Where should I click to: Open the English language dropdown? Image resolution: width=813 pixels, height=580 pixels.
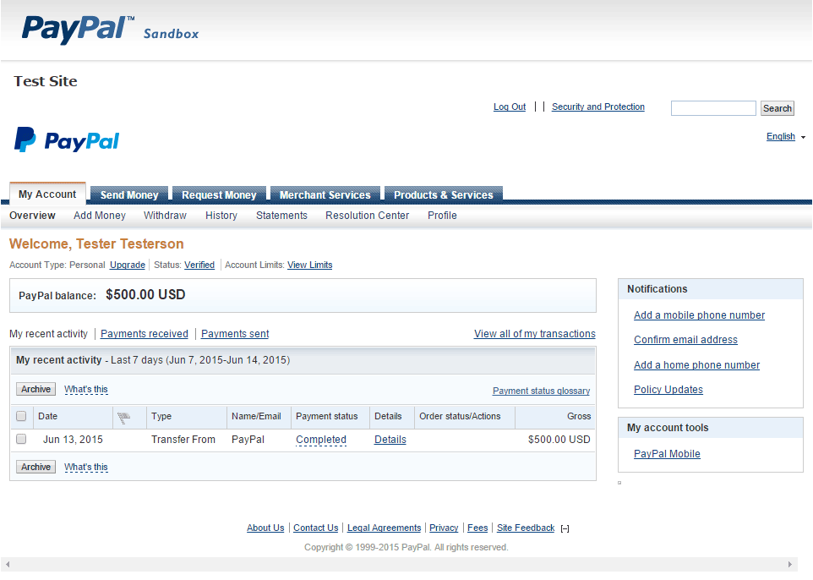pos(785,136)
